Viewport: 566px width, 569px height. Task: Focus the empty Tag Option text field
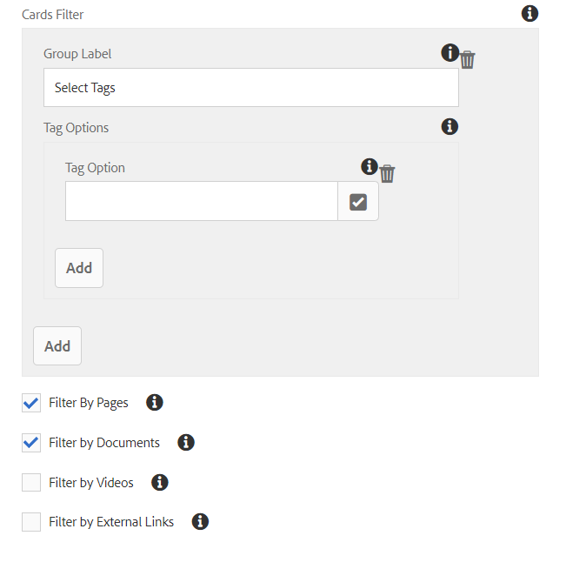coord(202,201)
